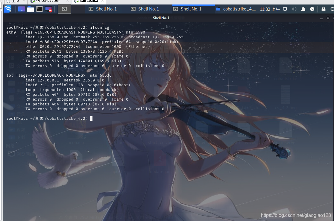Click RX packets 2041 line
The height and width of the screenshot is (221, 334).
(74, 52)
